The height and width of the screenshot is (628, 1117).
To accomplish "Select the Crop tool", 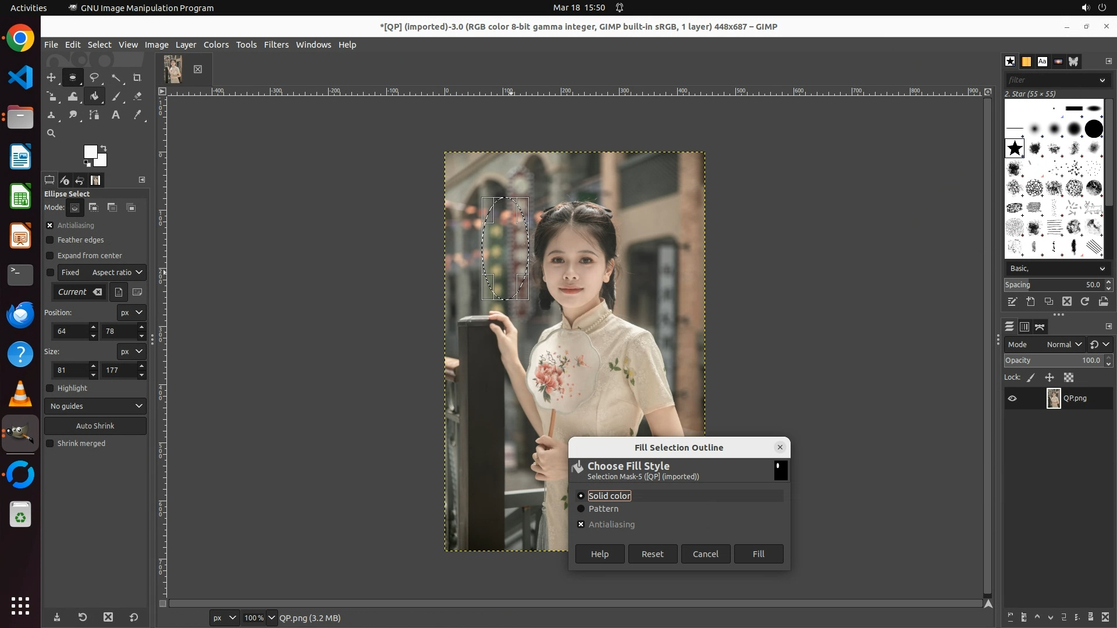I will (137, 77).
